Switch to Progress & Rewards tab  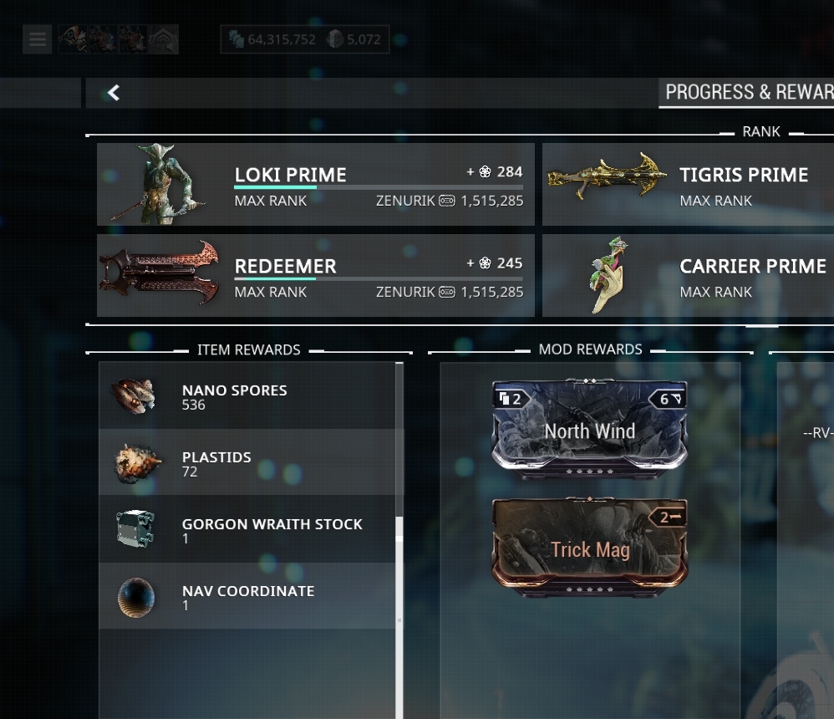click(x=745, y=92)
